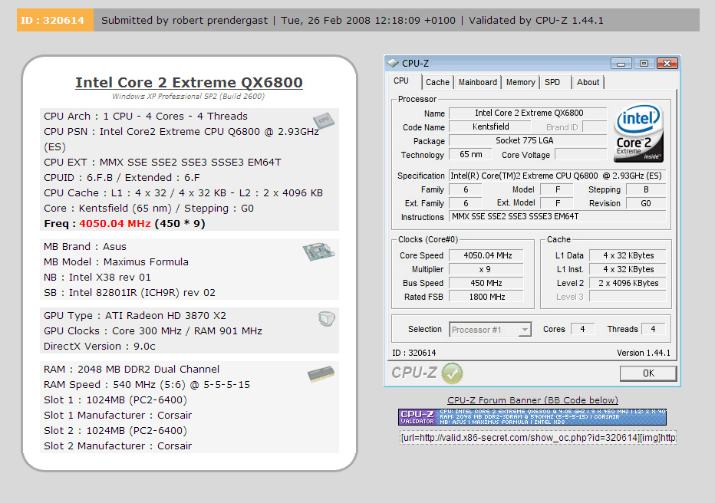Click Version 1.44.1 text in CPU-Z

[644, 353]
